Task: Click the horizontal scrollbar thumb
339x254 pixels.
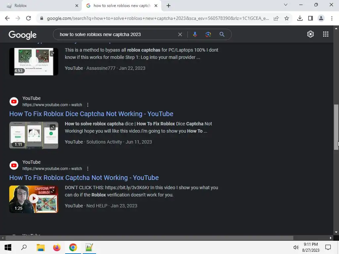Action: click(149, 238)
